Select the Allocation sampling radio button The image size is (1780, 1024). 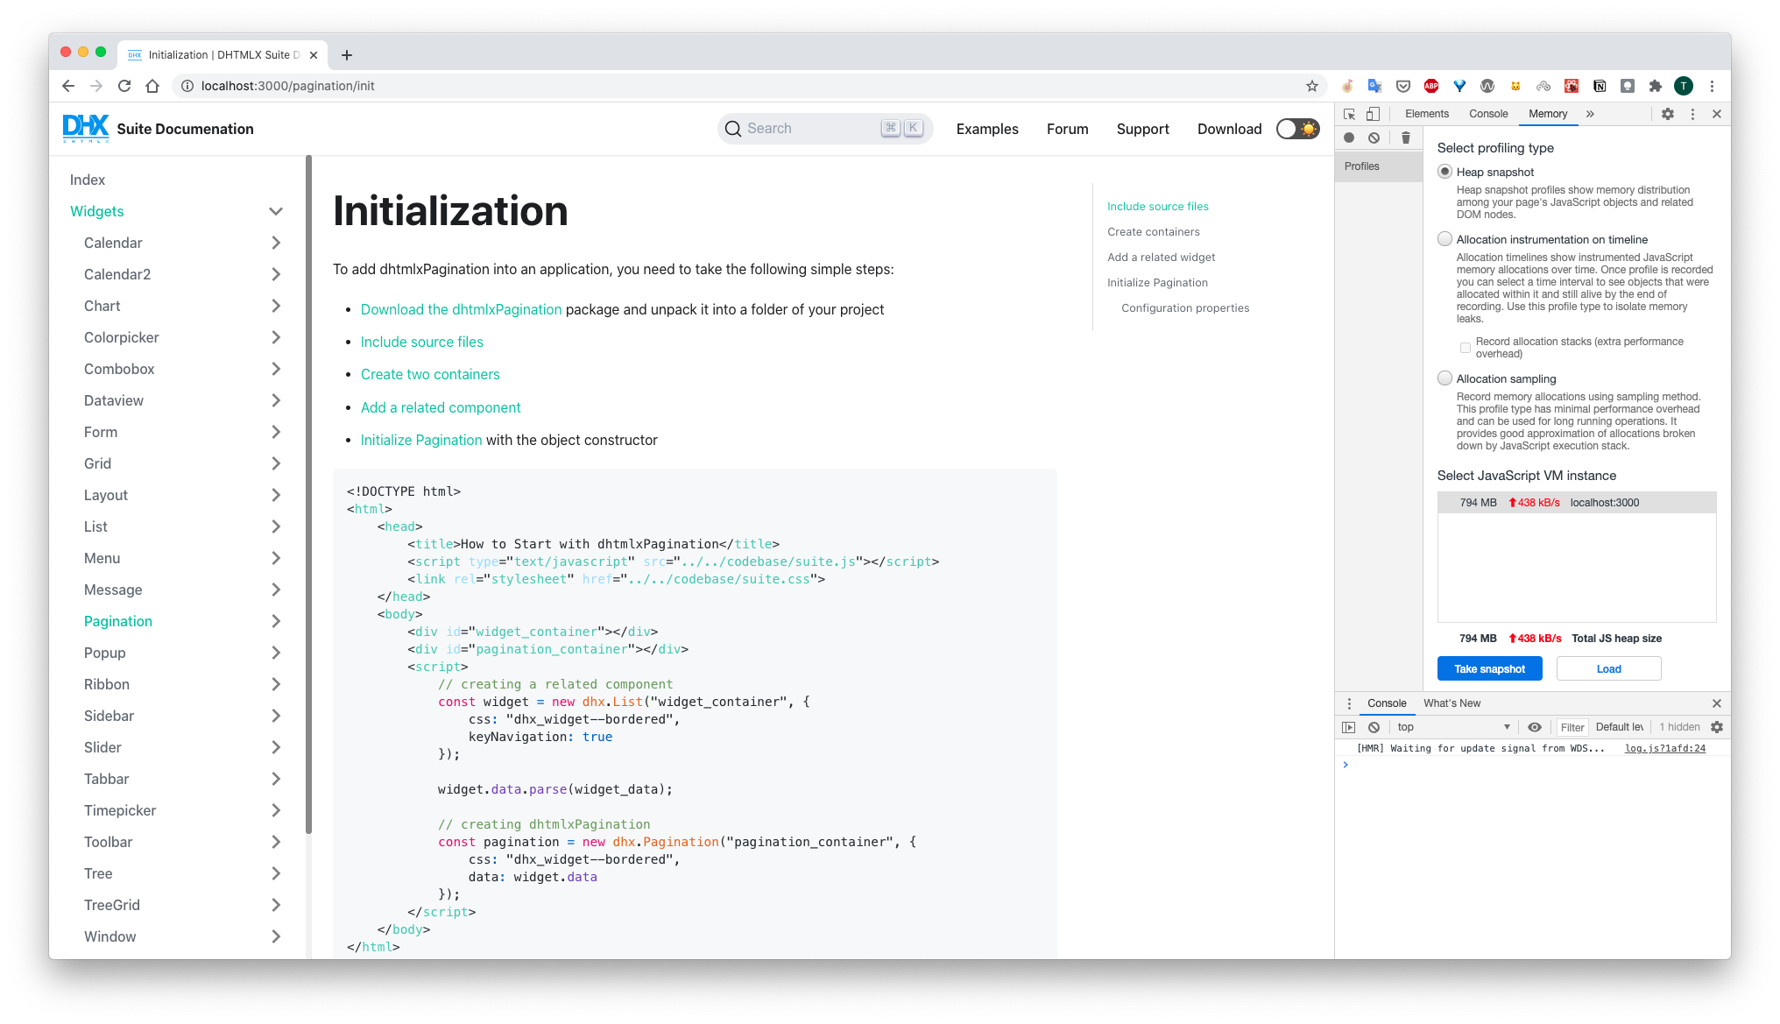point(1445,378)
